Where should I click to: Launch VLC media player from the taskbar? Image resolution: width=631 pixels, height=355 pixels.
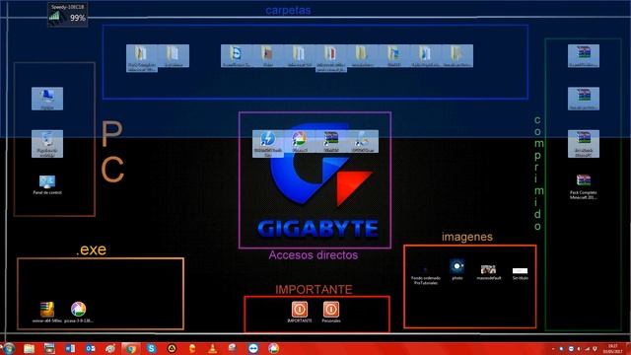[213, 348]
